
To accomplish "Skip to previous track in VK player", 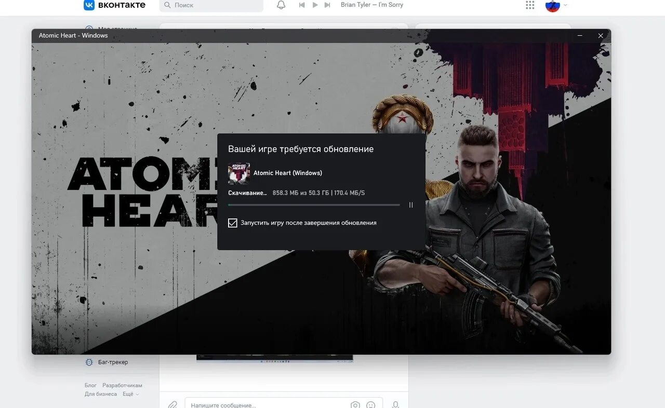I will 302,5.
